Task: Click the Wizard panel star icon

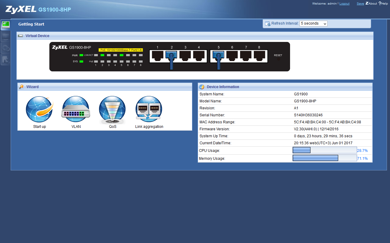Action: [21, 87]
